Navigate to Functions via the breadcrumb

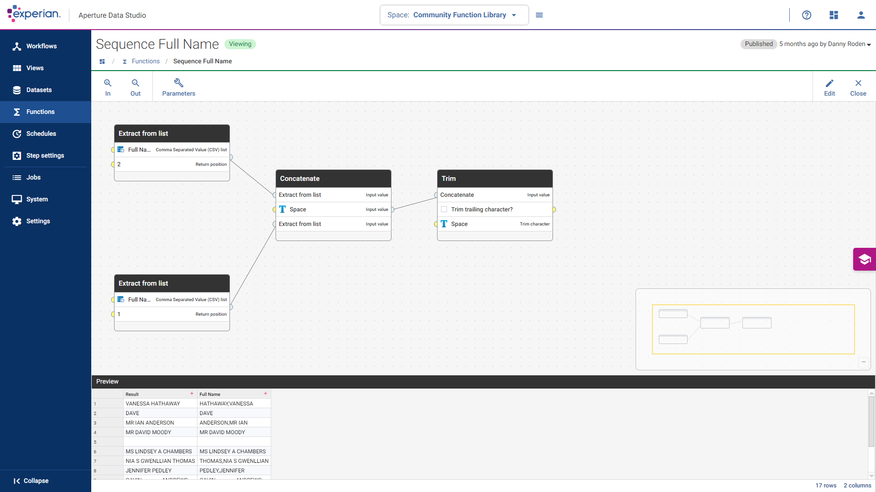146,61
